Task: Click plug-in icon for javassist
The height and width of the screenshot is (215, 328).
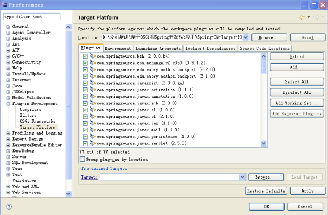Action: (x=93, y=83)
